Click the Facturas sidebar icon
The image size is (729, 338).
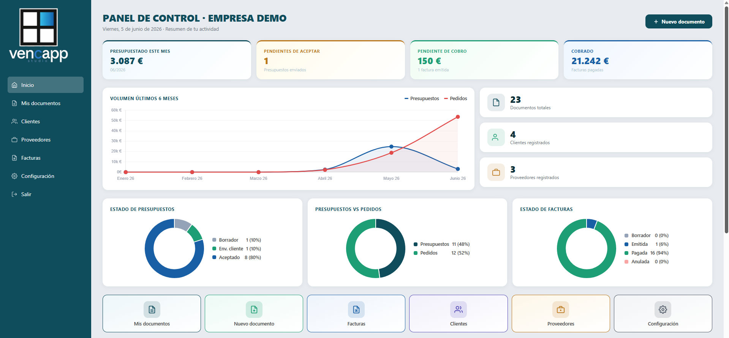[14, 158]
